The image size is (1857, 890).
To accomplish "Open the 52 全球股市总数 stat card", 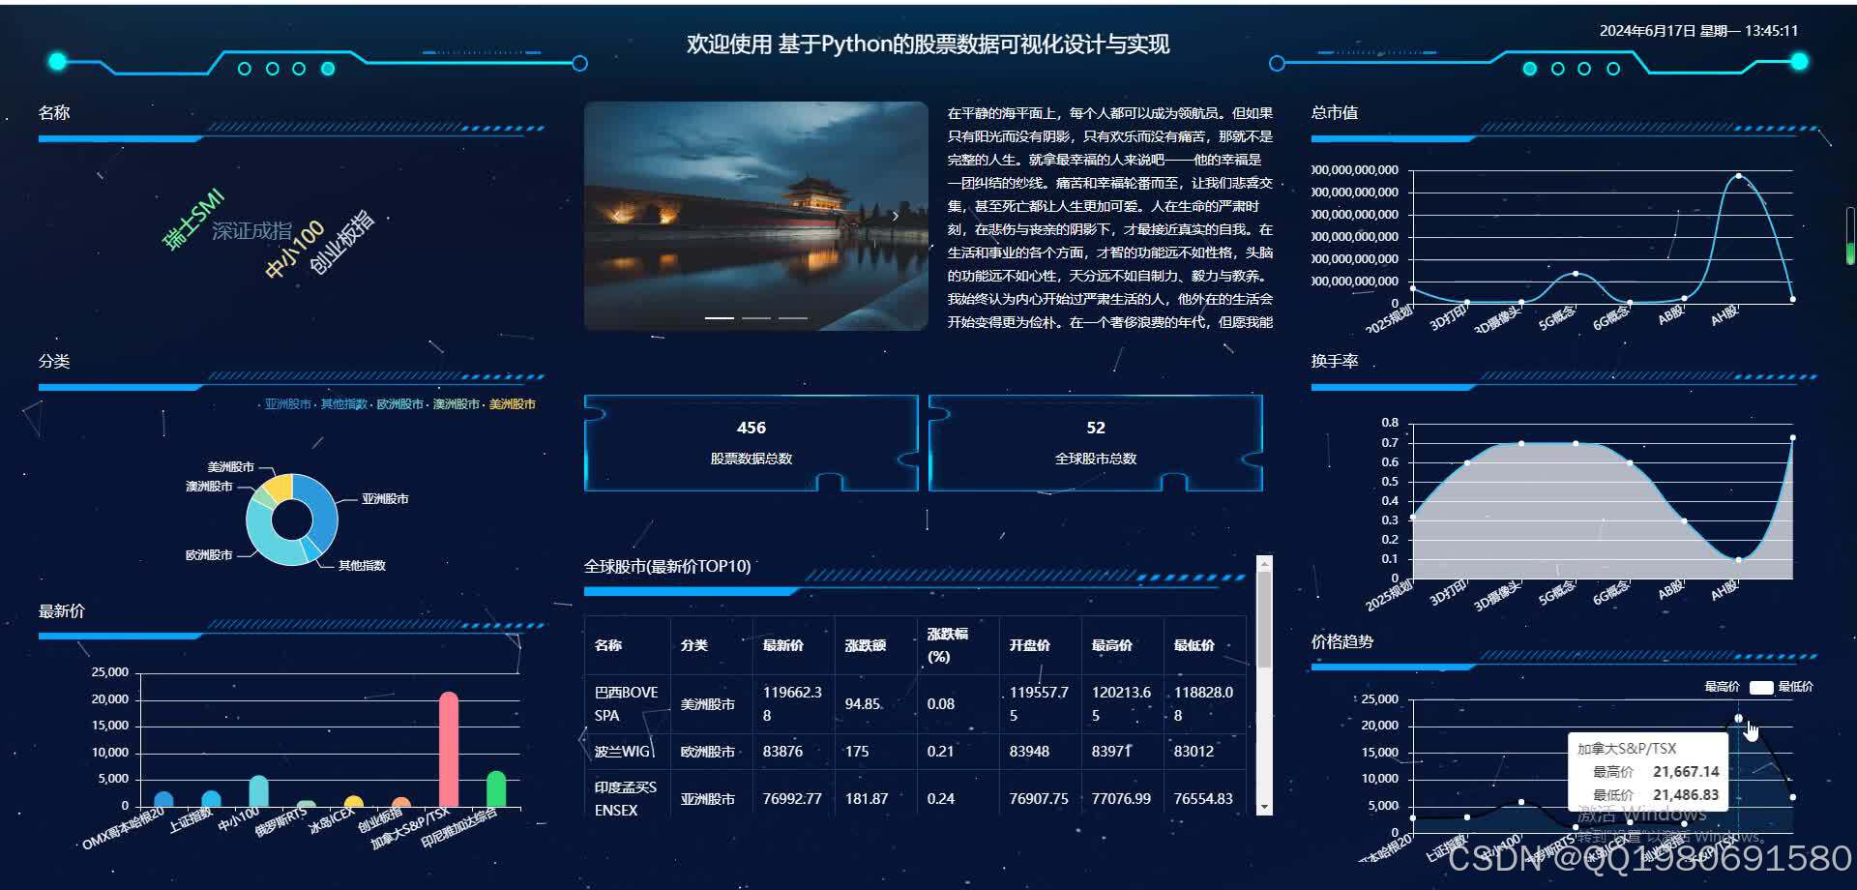I will [x=1094, y=442].
